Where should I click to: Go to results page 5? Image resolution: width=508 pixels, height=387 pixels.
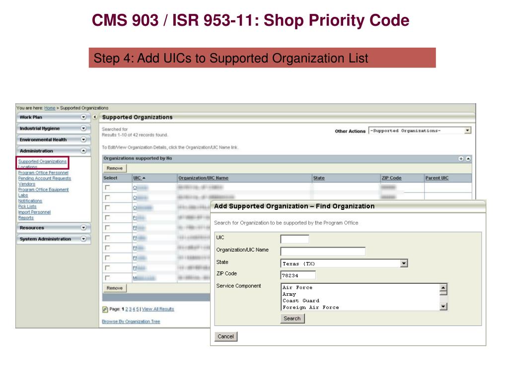(x=138, y=309)
